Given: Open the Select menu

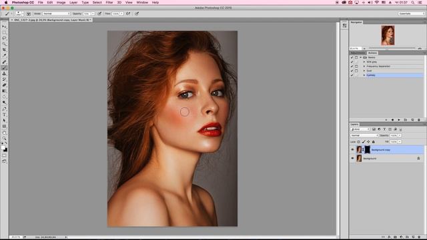Looking at the screenshot, I should click(x=97, y=3).
